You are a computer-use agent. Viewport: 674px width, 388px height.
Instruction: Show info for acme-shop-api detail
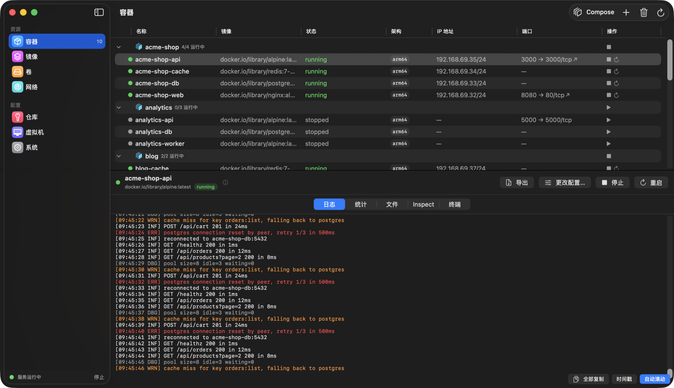[226, 182]
